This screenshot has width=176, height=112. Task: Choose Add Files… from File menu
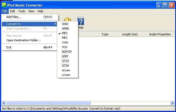click(29, 17)
